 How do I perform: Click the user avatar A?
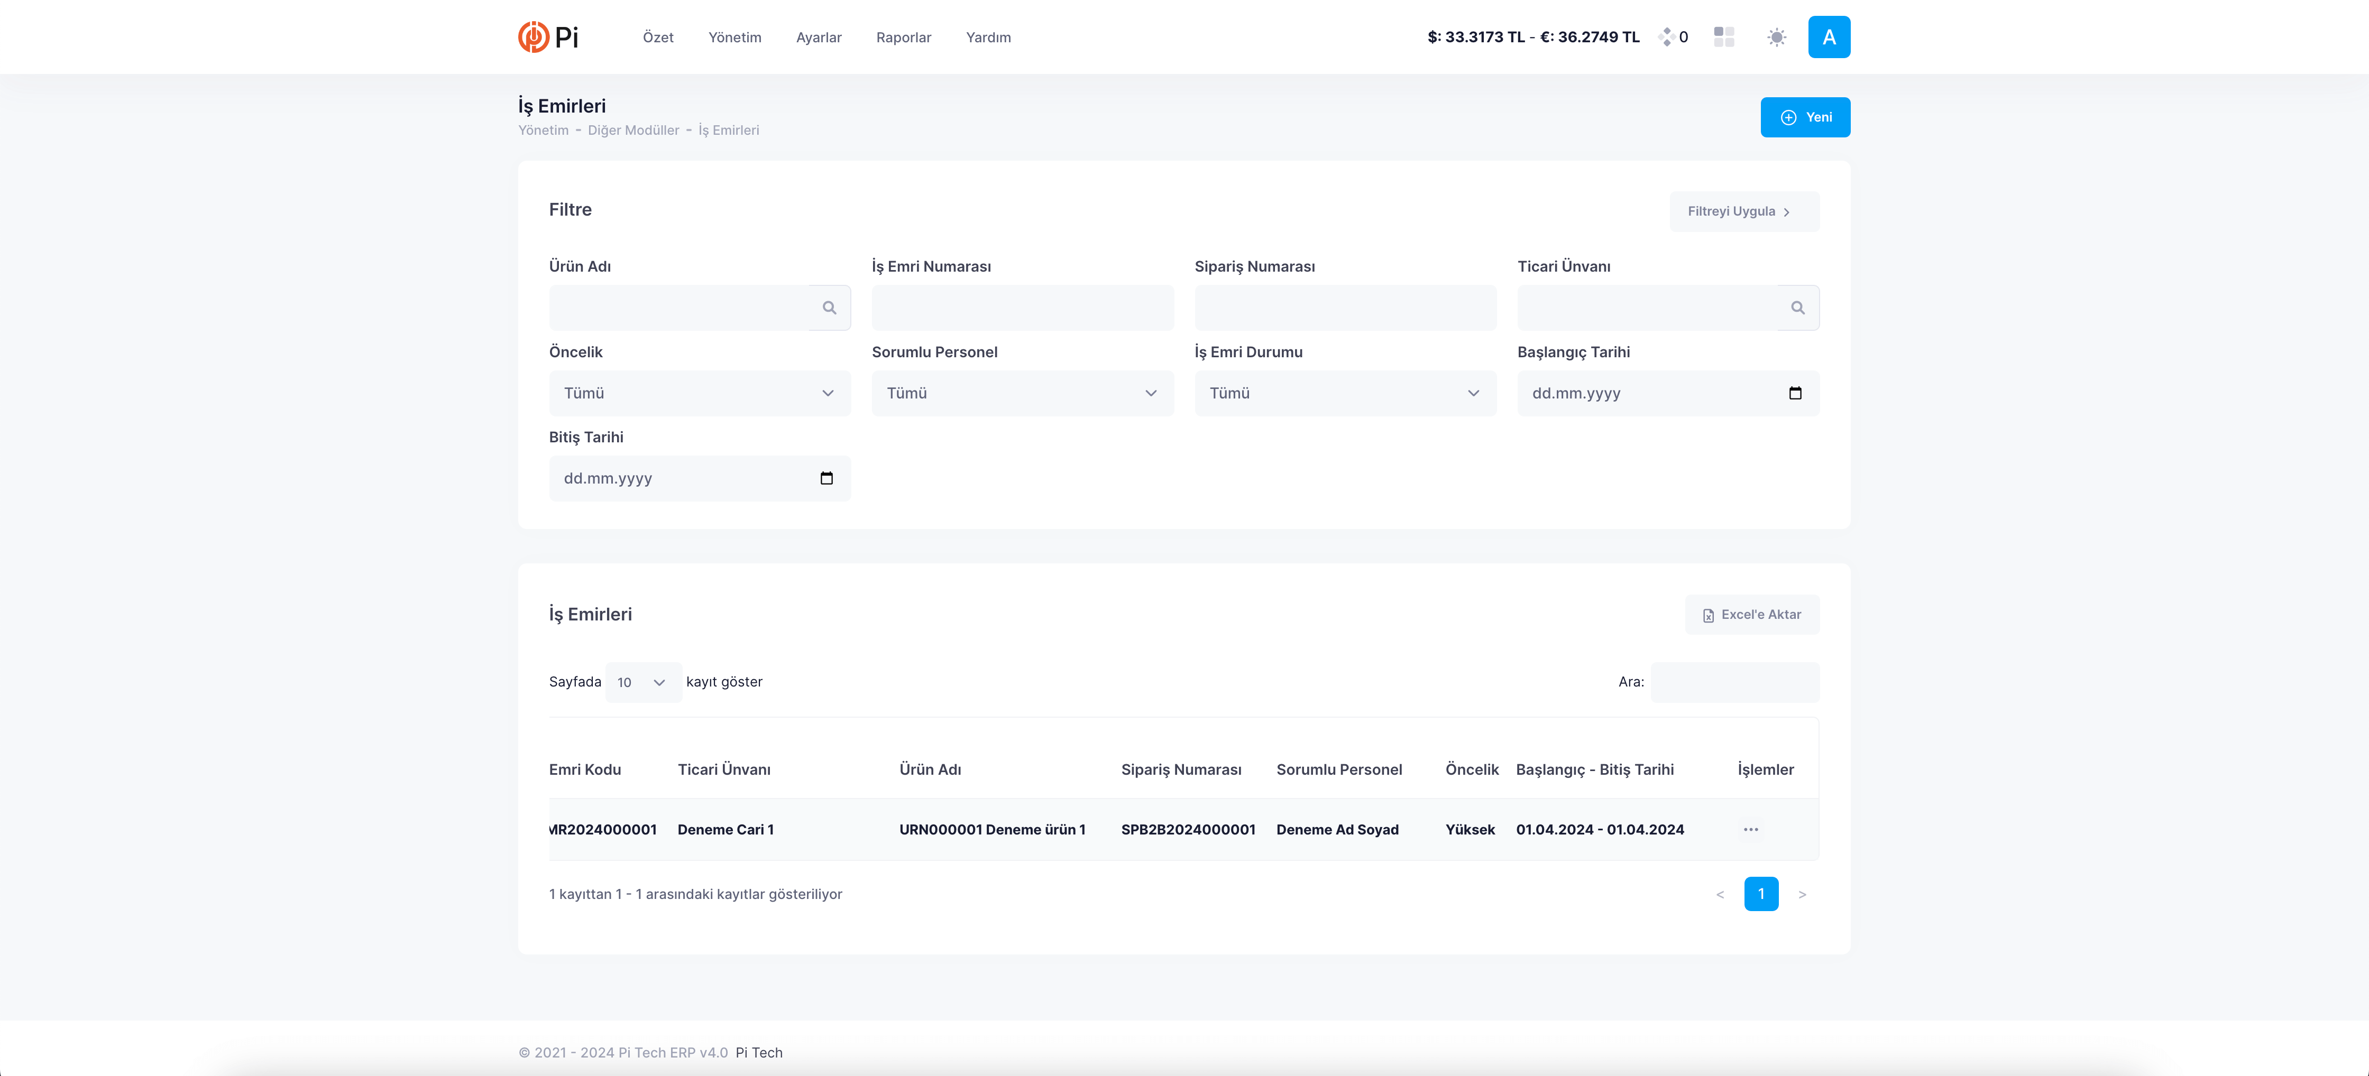tap(1828, 37)
